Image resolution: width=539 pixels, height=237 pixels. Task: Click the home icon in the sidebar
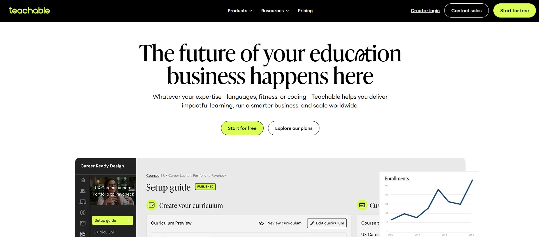[x=83, y=180]
